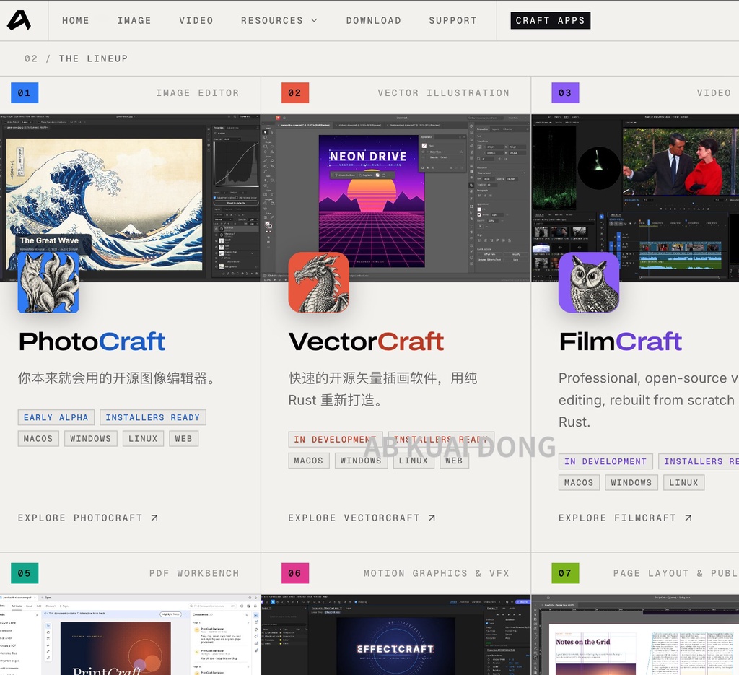Select the macOS tag under PhotoCraft
This screenshot has height=675, width=739.
pos(38,439)
